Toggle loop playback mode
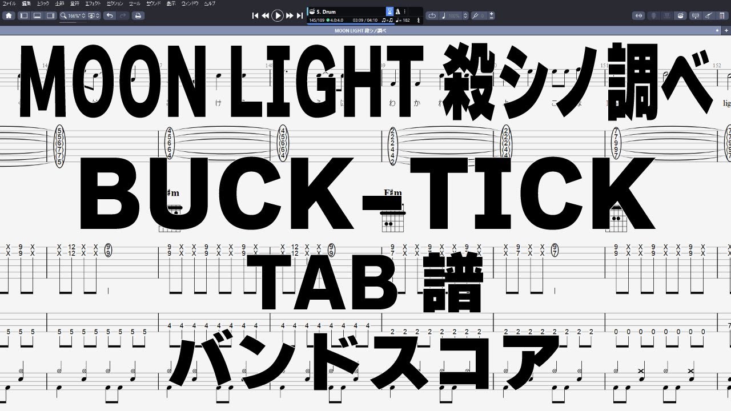The height and width of the screenshot is (411, 731). [x=433, y=15]
